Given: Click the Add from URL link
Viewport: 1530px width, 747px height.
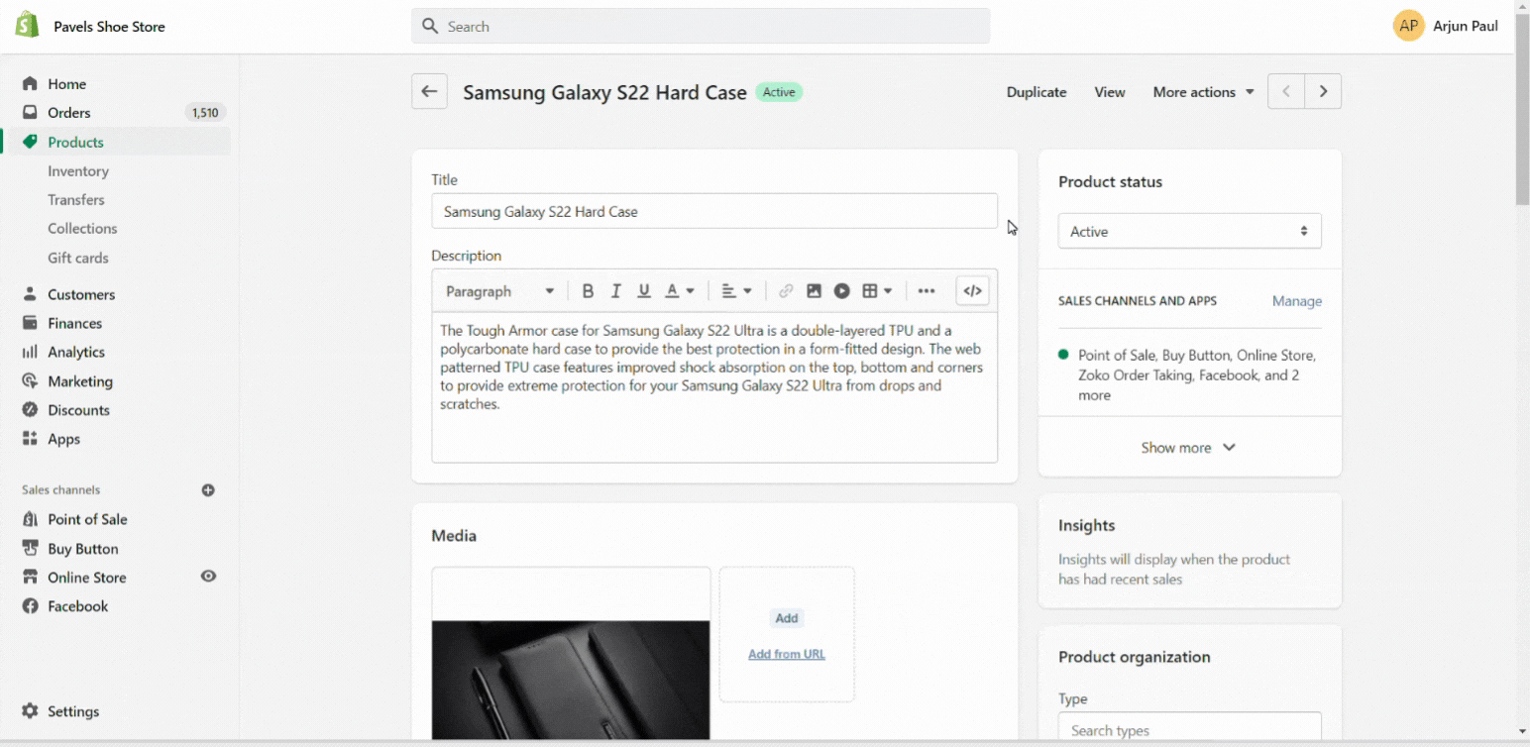Looking at the screenshot, I should point(787,654).
